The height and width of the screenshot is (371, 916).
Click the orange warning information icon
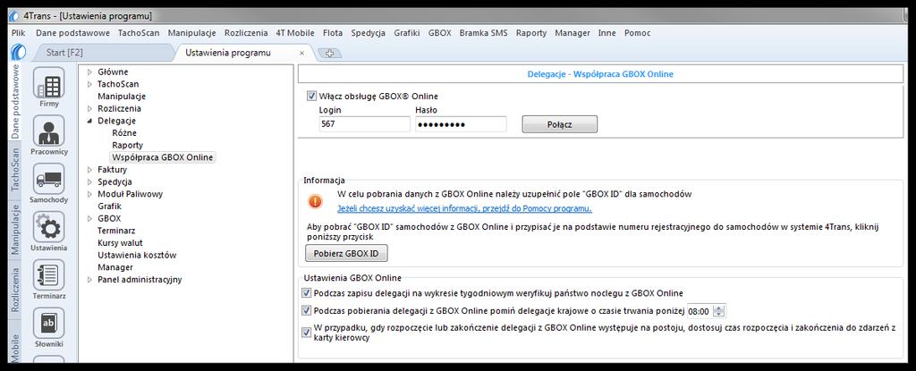[316, 201]
